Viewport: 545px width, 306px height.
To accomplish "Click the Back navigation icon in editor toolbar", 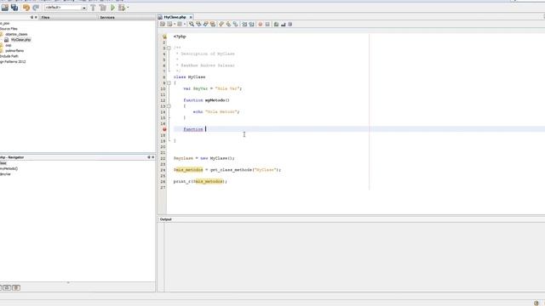I will coord(169,24).
